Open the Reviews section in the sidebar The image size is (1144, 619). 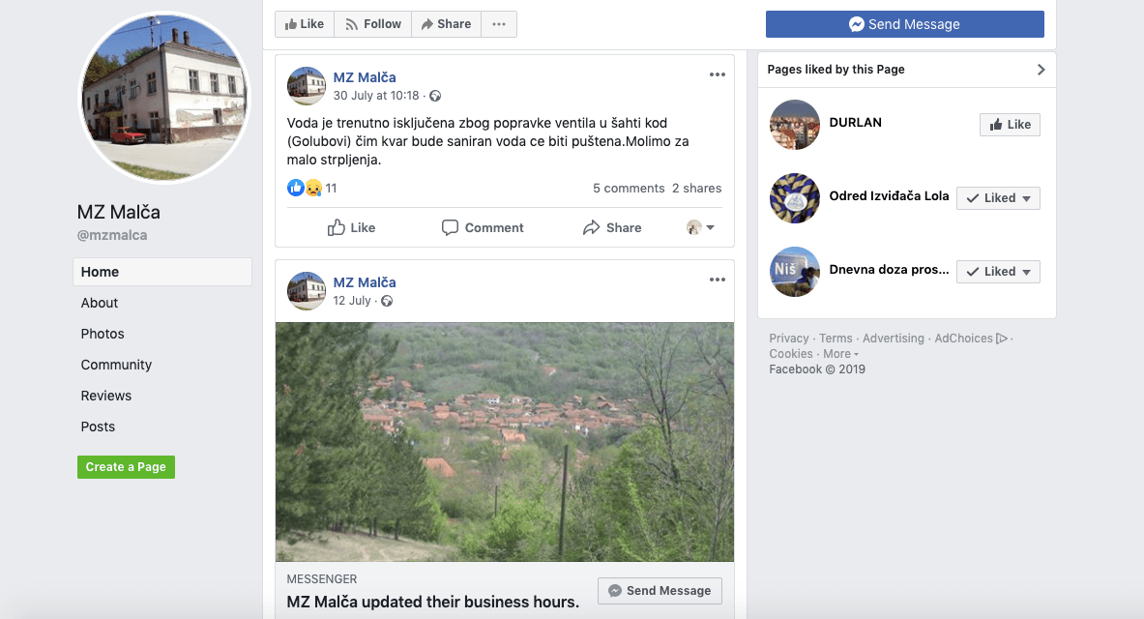pyautogui.click(x=105, y=396)
